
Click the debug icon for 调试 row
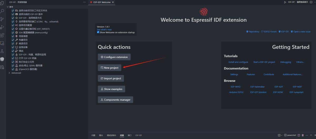click(x=17, y=51)
